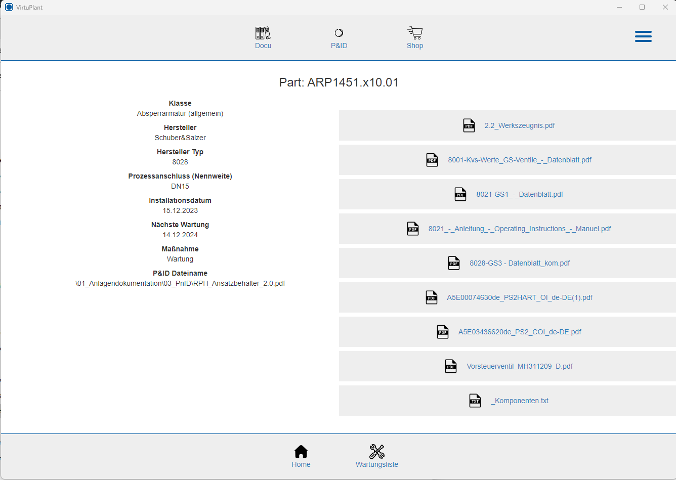Image resolution: width=676 pixels, height=480 pixels.
Task: Click PDF icon of 8021-GS1 Datenblatt
Action: [x=460, y=194]
